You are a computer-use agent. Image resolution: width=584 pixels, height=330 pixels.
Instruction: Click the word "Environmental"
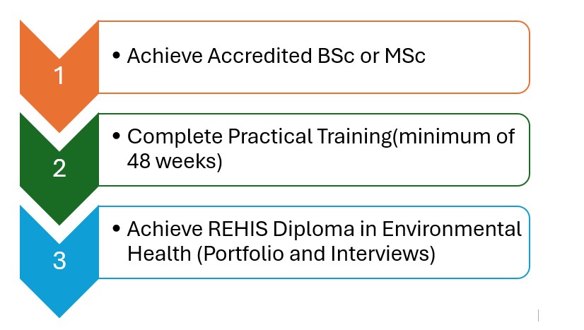pyautogui.click(x=453, y=230)
